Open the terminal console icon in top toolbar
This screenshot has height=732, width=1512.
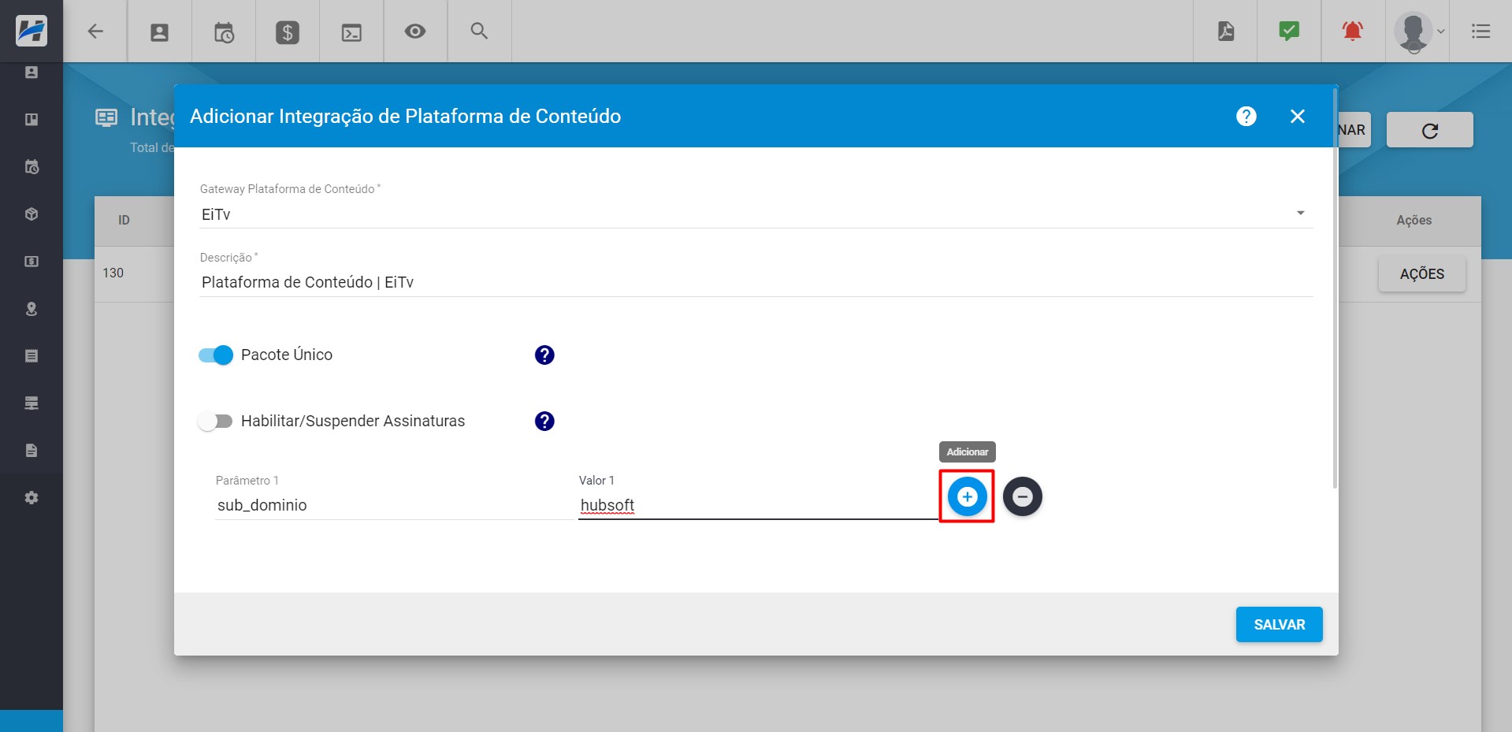pyautogui.click(x=351, y=32)
